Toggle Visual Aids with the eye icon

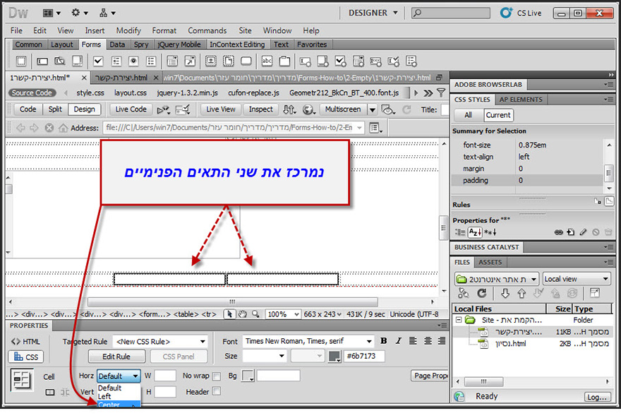[387, 110]
